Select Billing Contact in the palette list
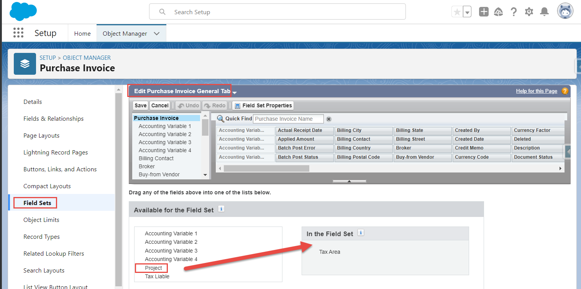 (156, 158)
